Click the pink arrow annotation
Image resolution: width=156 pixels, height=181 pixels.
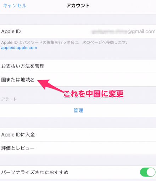pos(50,85)
